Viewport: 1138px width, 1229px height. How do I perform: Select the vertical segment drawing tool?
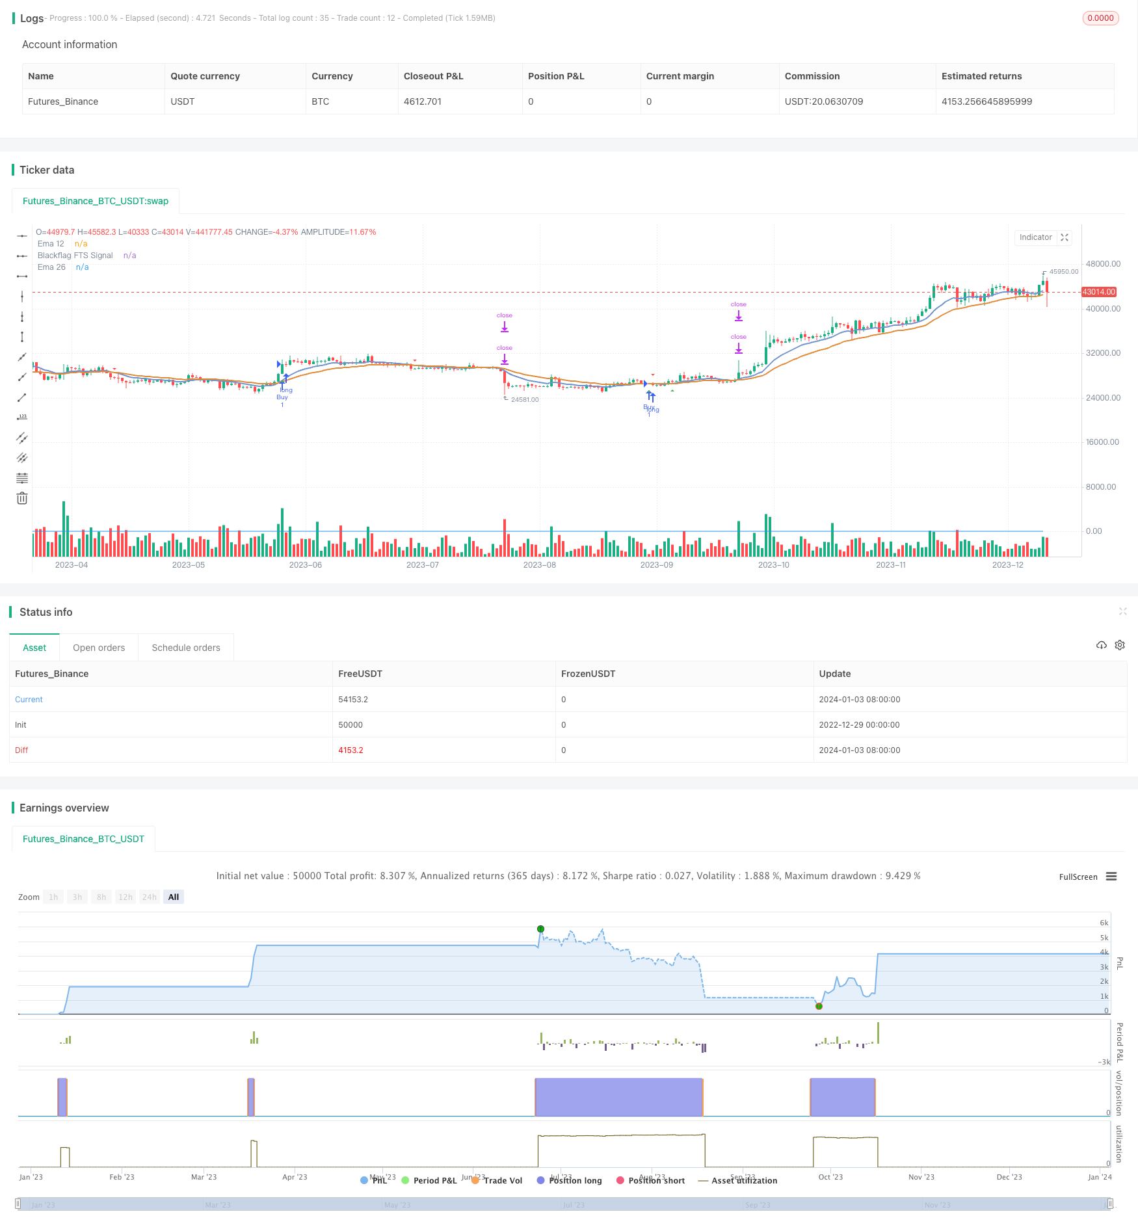[x=22, y=337]
